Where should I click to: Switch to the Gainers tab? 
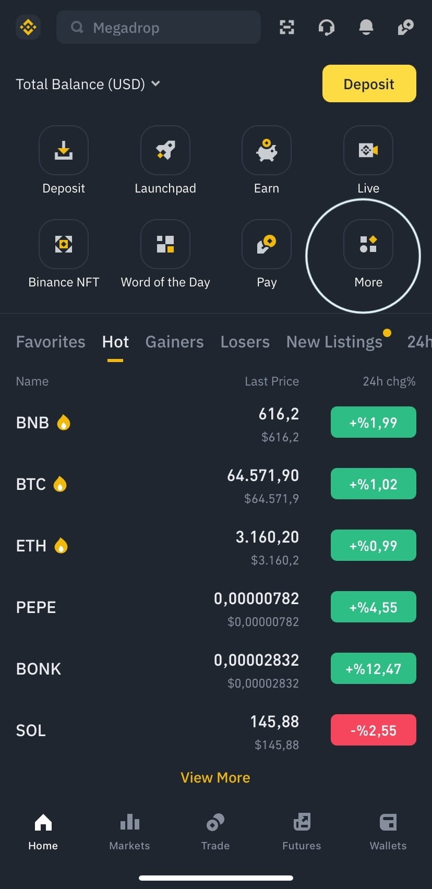tap(174, 342)
